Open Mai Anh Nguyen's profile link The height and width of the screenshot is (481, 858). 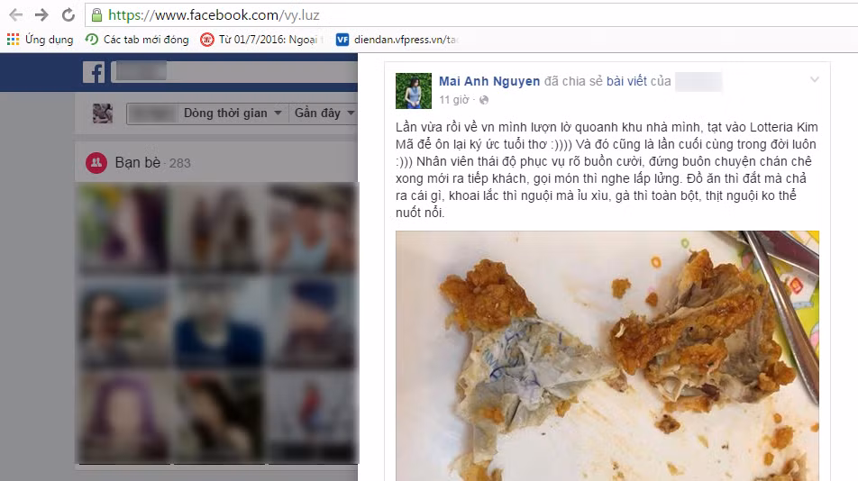(x=489, y=81)
